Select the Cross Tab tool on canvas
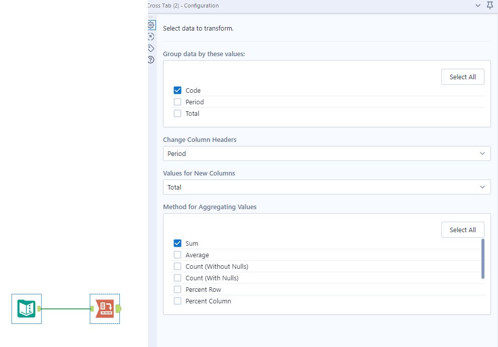Screen dimensions: 498x347 104,308
